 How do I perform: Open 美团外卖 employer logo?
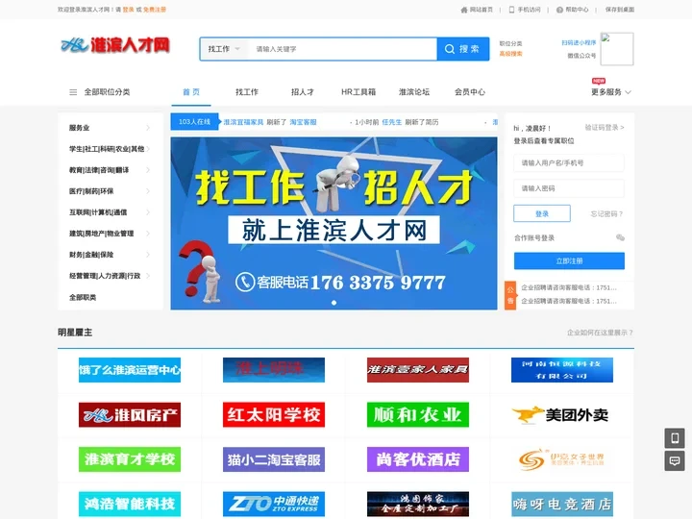point(562,415)
